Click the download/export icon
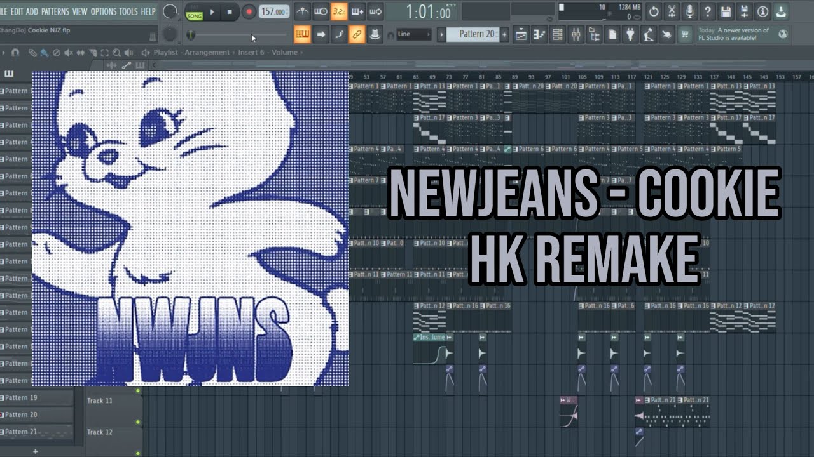 pyautogui.click(x=782, y=11)
